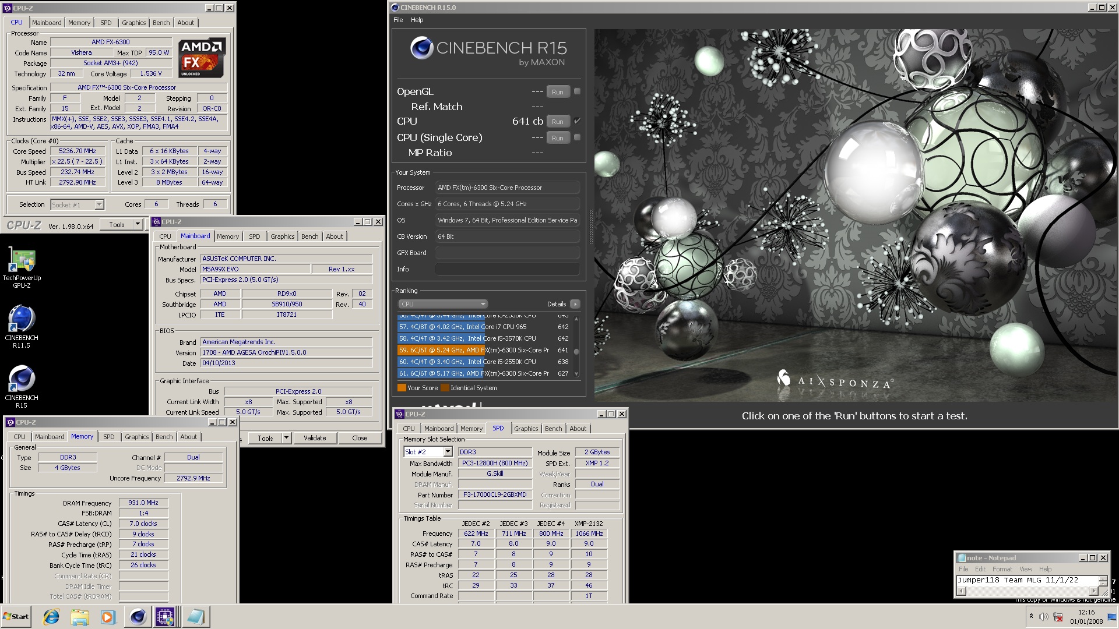Launch Internet Explorer from taskbar
The width and height of the screenshot is (1119, 629).
51,617
